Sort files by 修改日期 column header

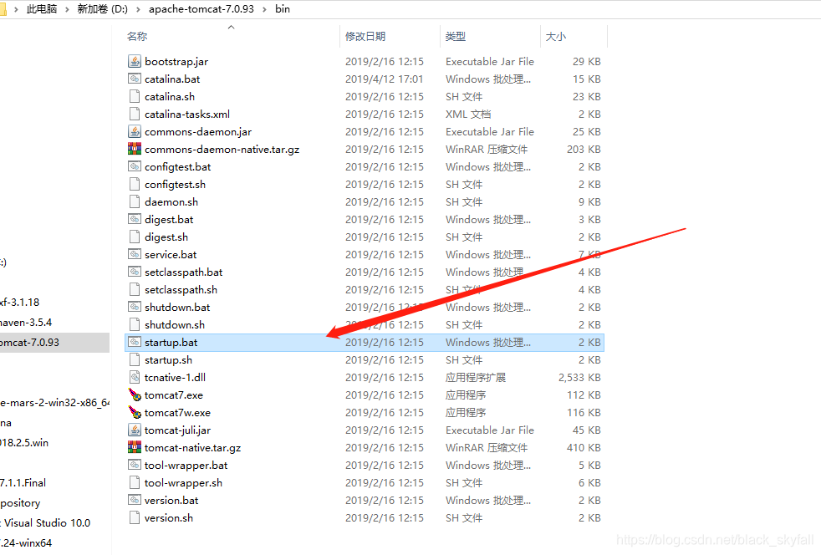coord(365,36)
